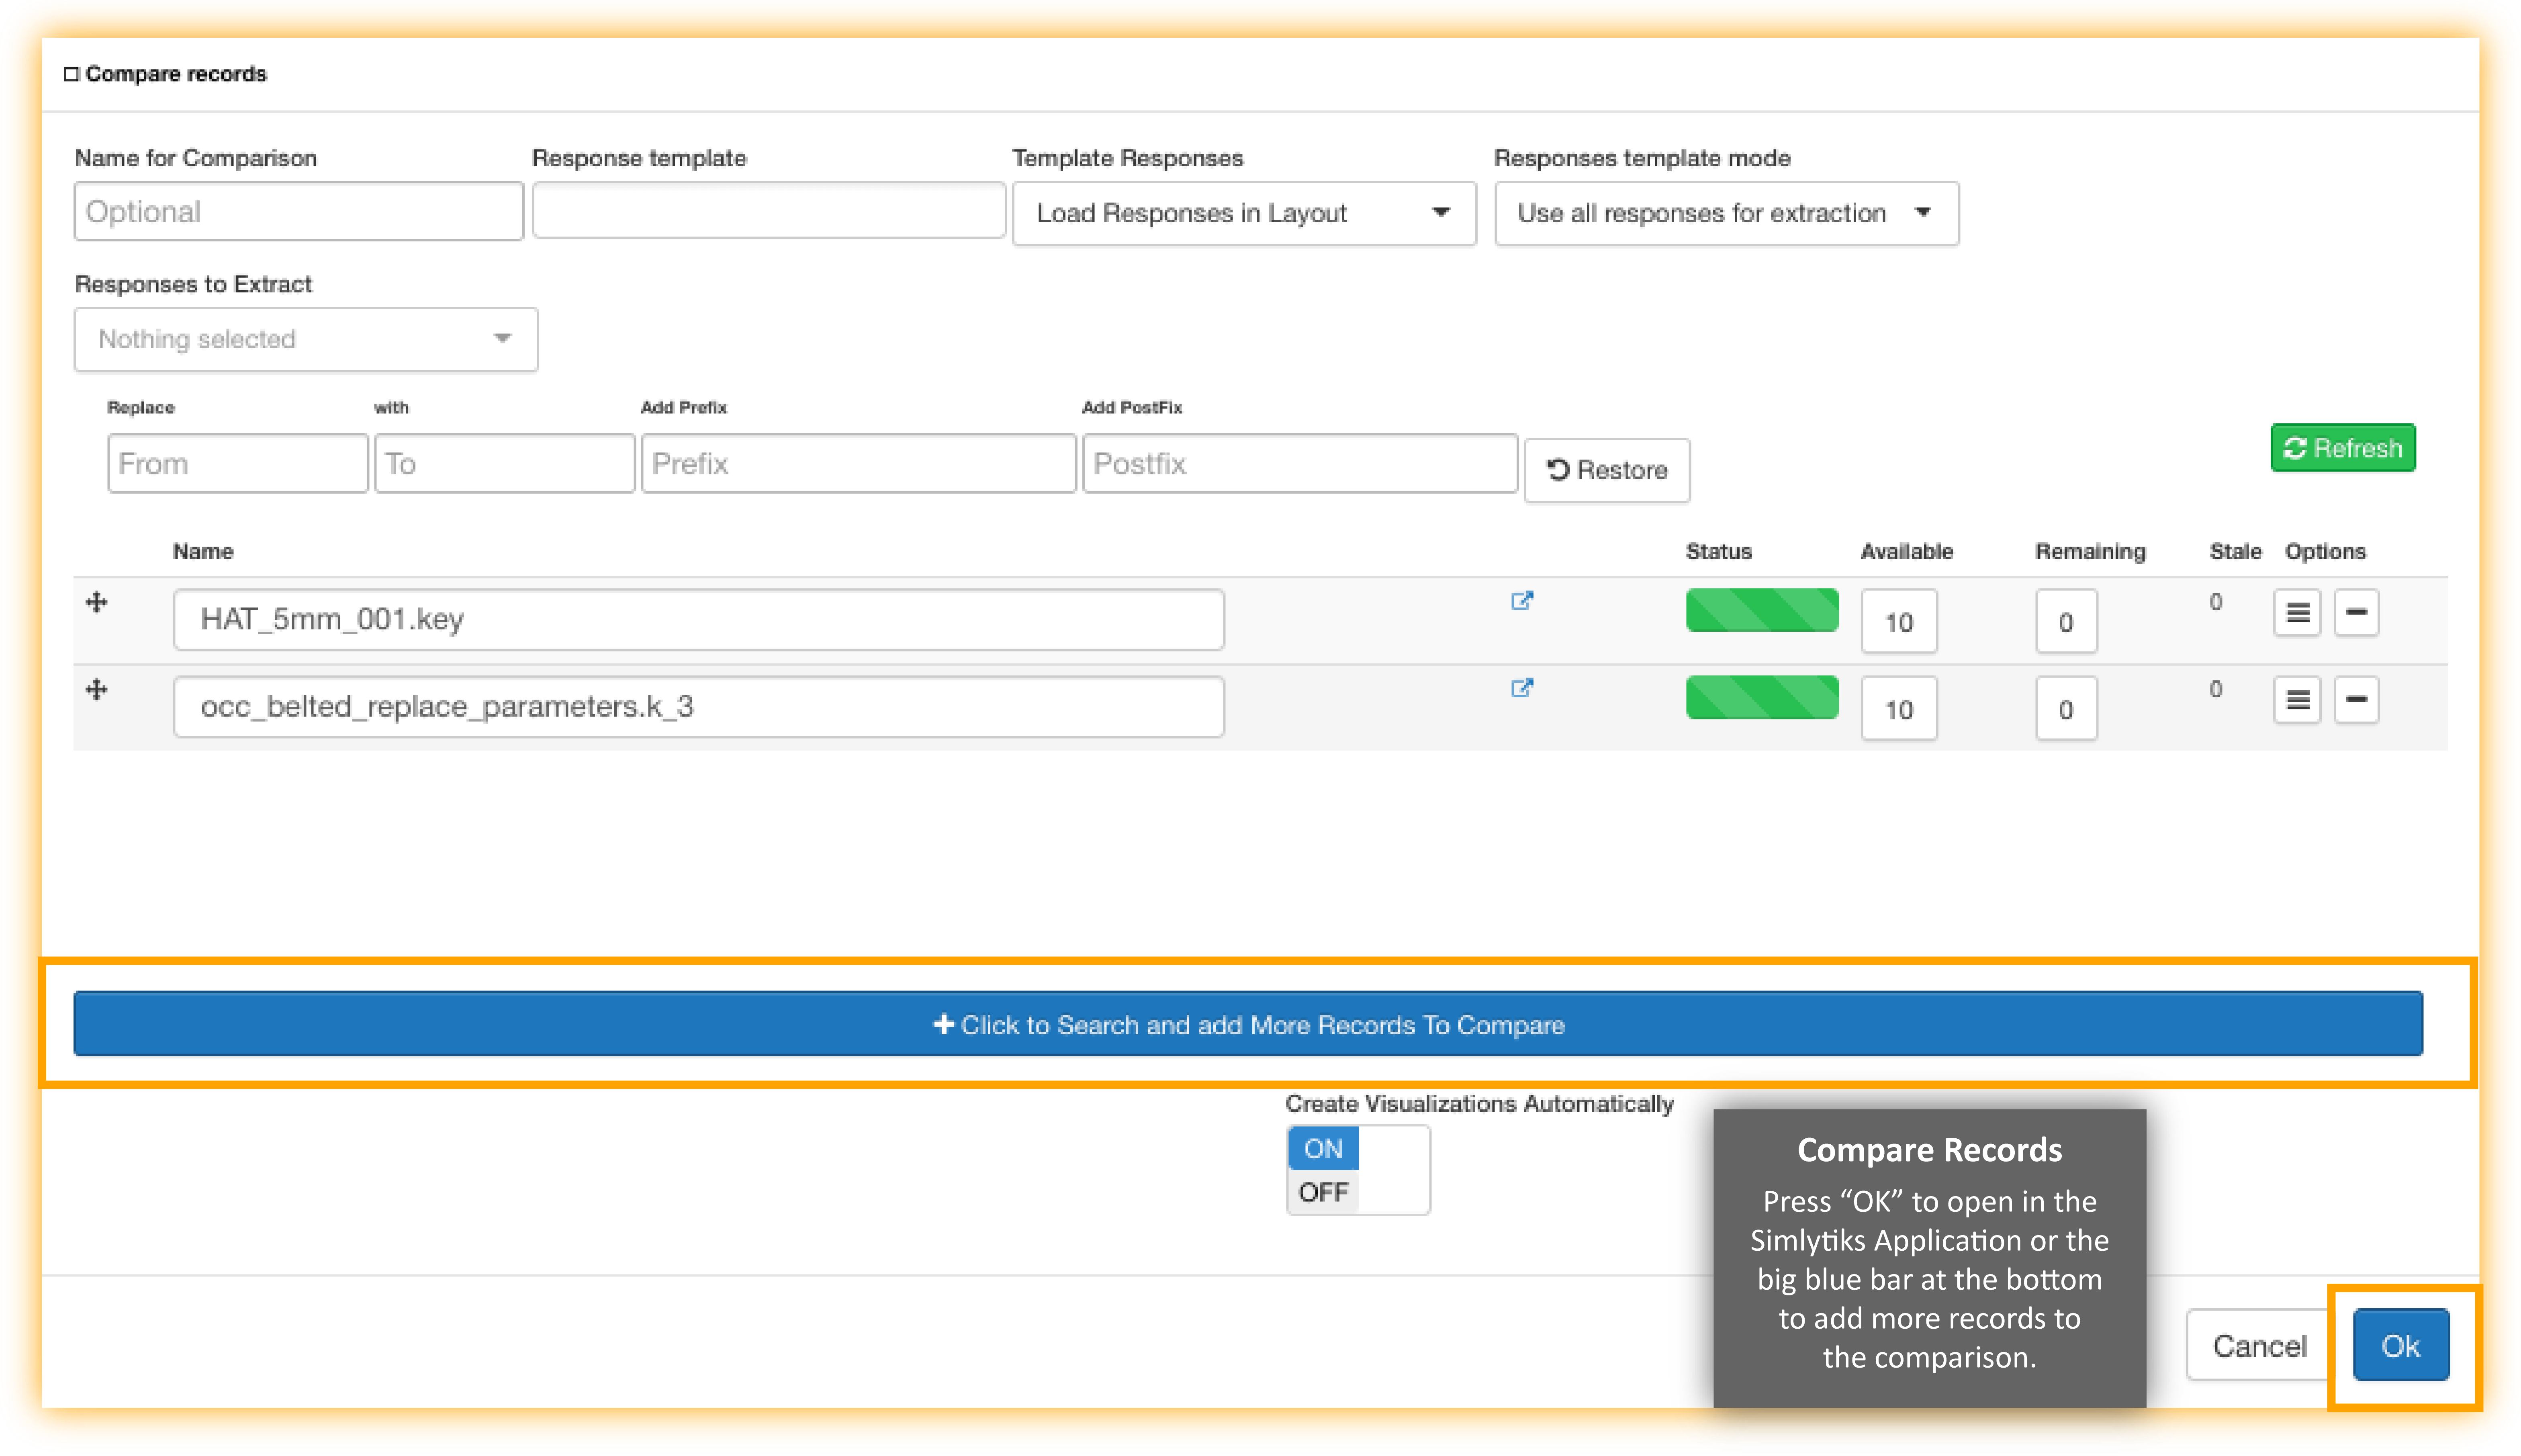The width and height of the screenshot is (2521, 1456).
Task: Open options menu icon for HAT_5mm_001.key
Action: pyautogui.click(x=2297, y=612)
